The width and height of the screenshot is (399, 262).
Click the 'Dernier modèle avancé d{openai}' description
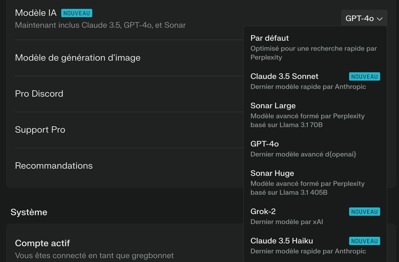click(303, 154)
